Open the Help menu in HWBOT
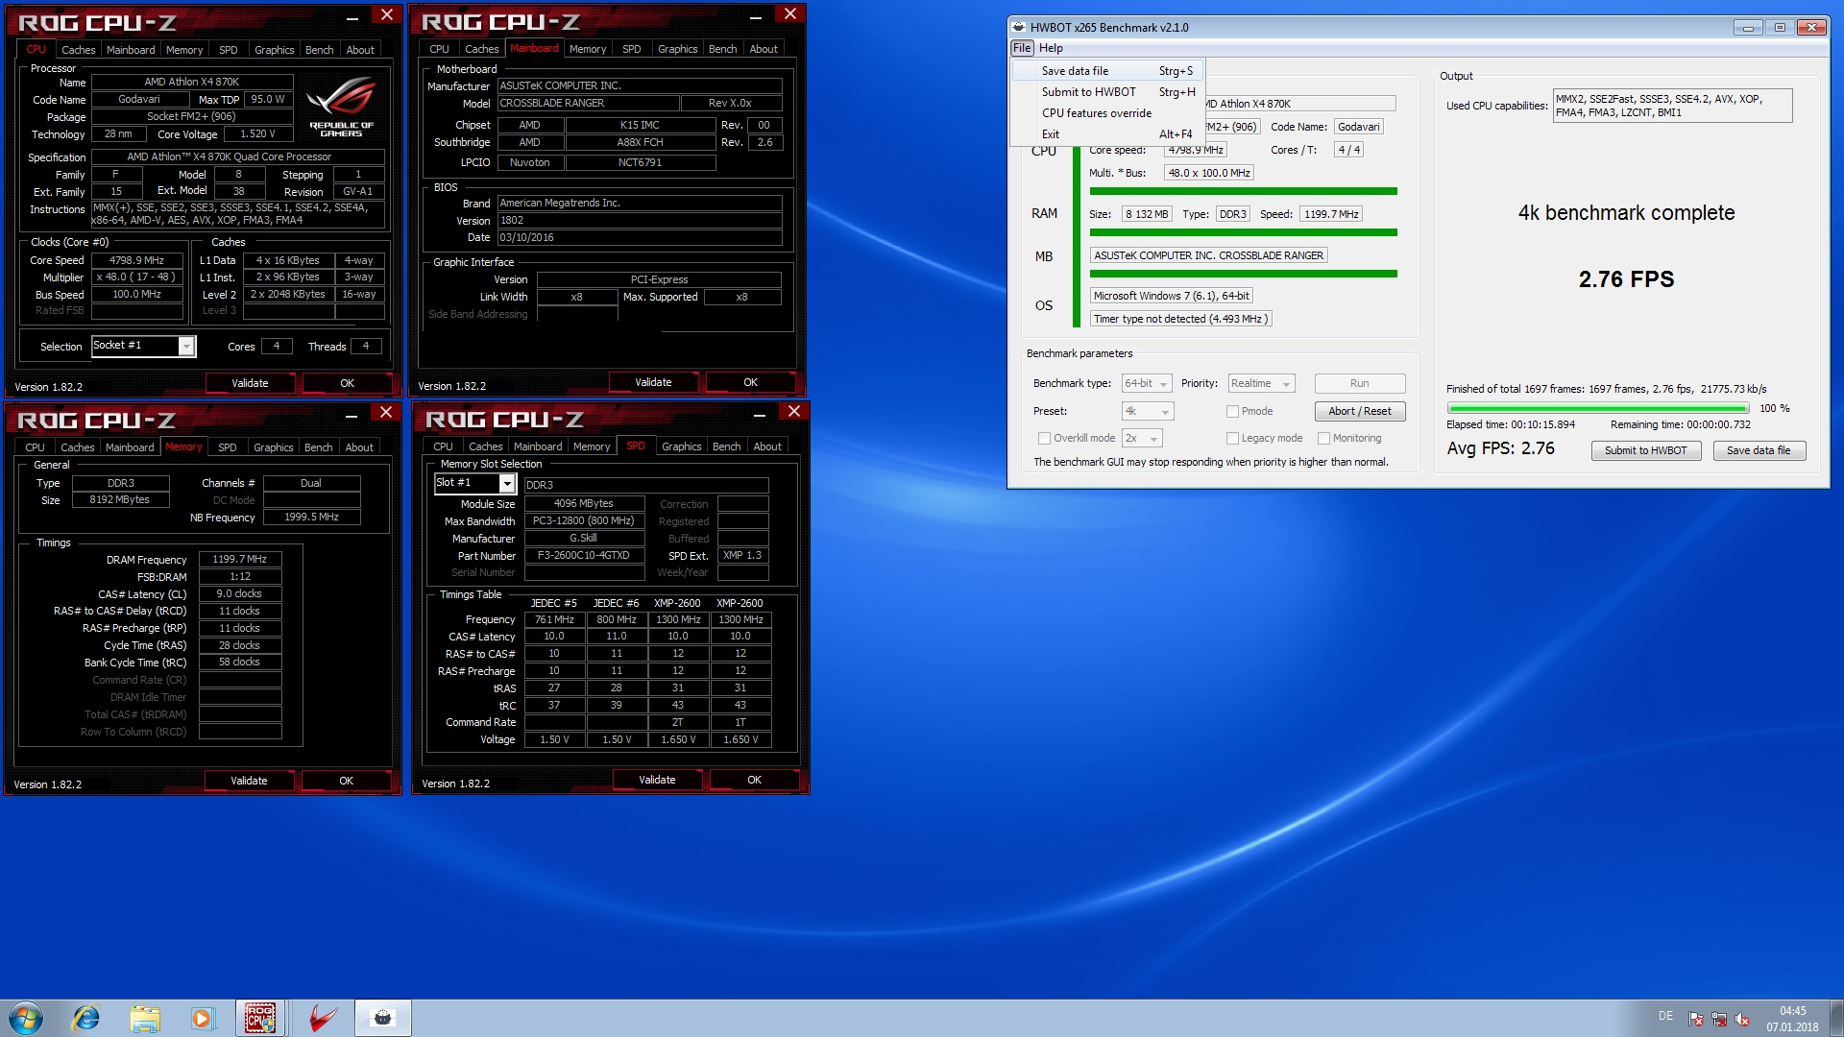Screen dimensions: 1844x1037 [x=1051, y=48]
